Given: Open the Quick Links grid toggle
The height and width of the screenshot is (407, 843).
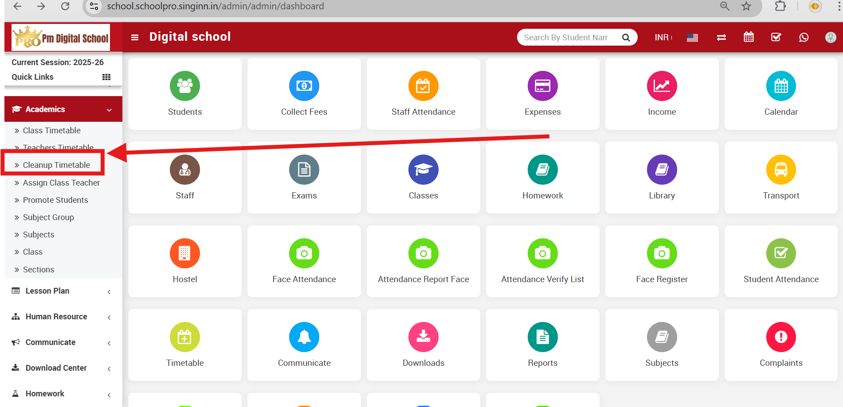Looking at the screenshot, I should point(106,77).
